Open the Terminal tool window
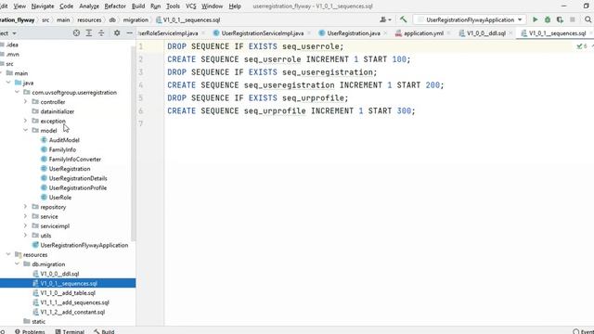This screenshot has width=594, height=334. pyautogui.click(x=70, y=331)
